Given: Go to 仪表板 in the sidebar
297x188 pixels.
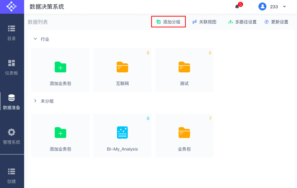Looking at the screenshot, I should 12,67.
